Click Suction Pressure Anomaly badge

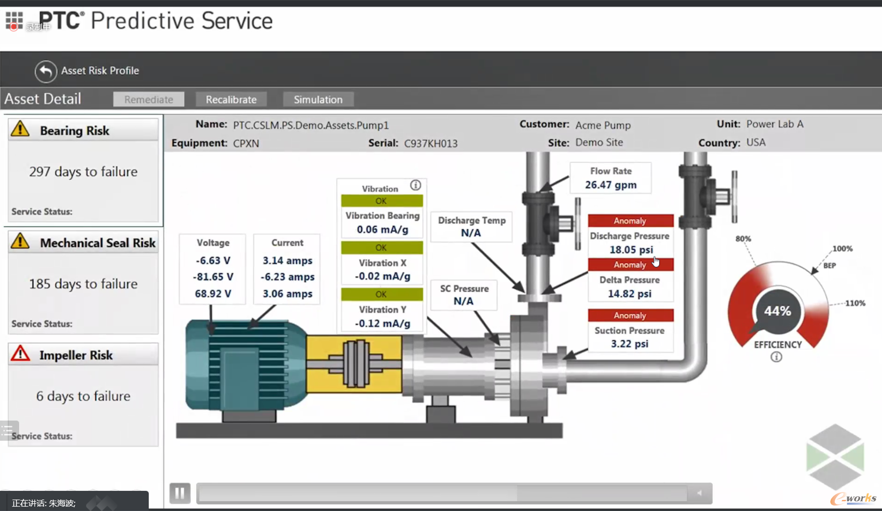pos(630,315)
